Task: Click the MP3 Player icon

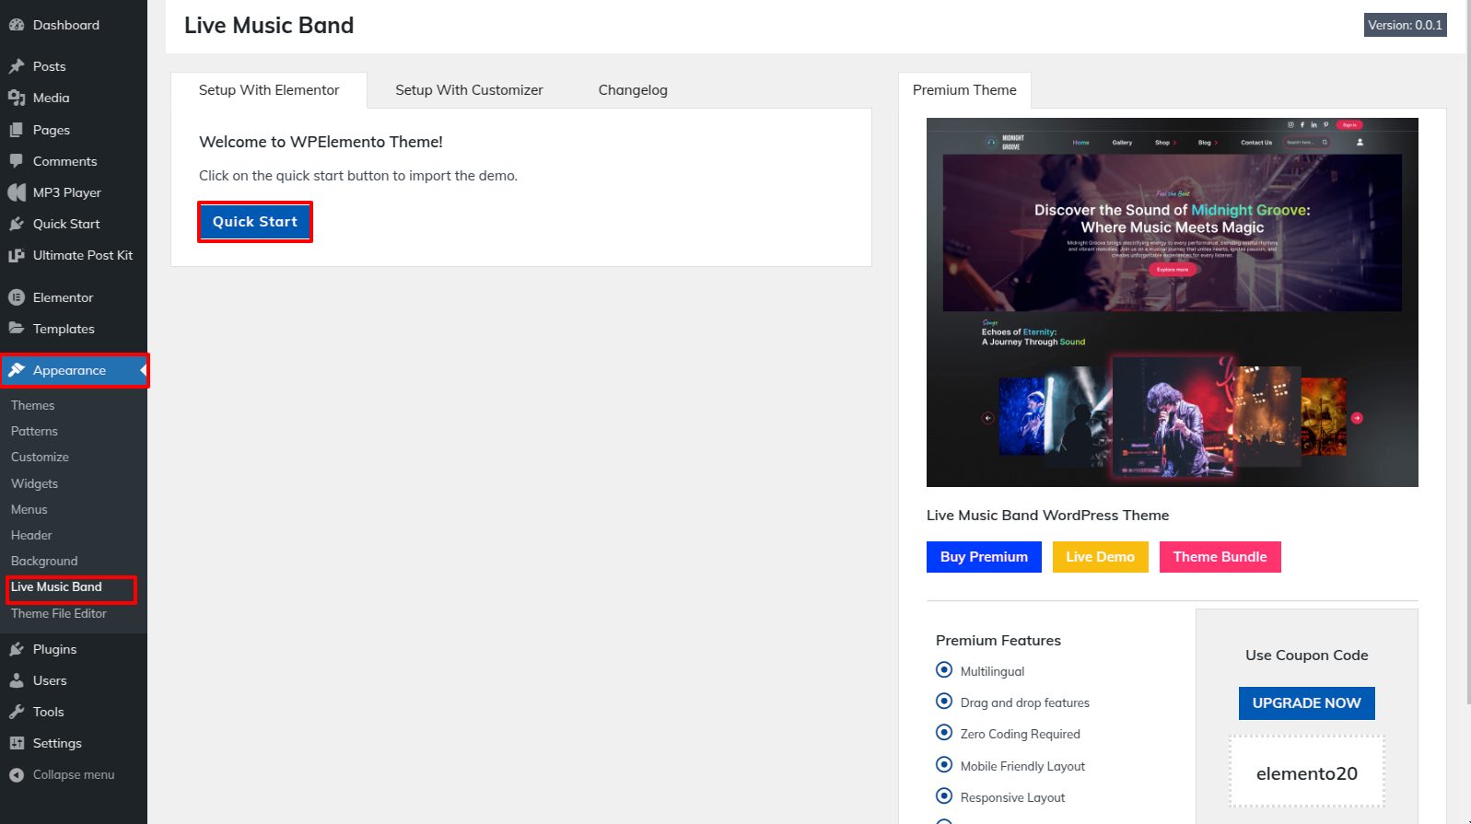Action: click(x=17, y=192)
